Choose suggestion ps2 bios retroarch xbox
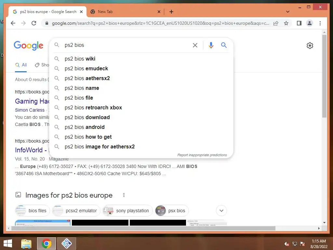 tap(141, 107)
